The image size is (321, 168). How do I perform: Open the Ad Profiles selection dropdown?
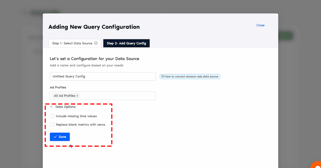(x=118, y=96)
